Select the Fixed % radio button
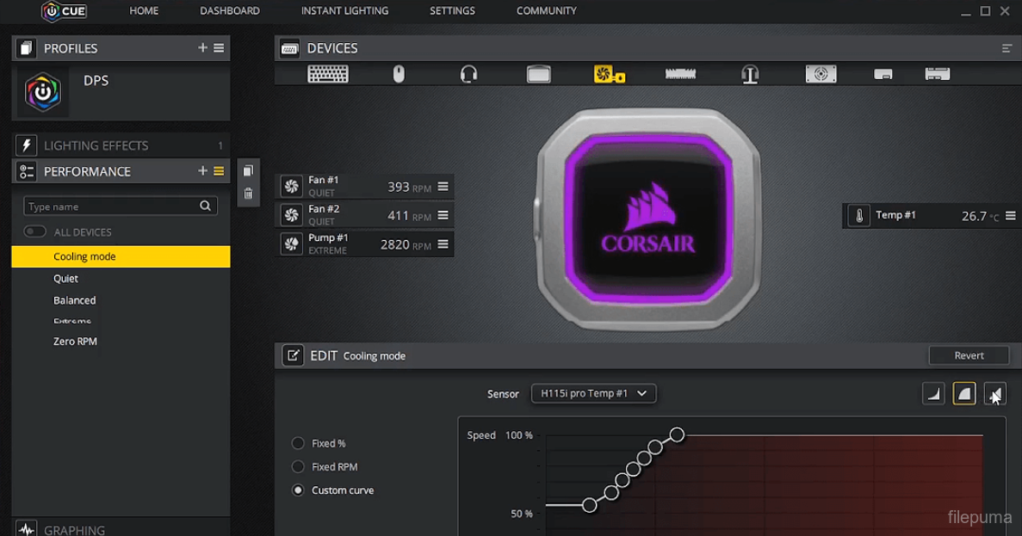The width and height of the screenshot is (1022, 536). pyautogui.click(x=298, y=443)
